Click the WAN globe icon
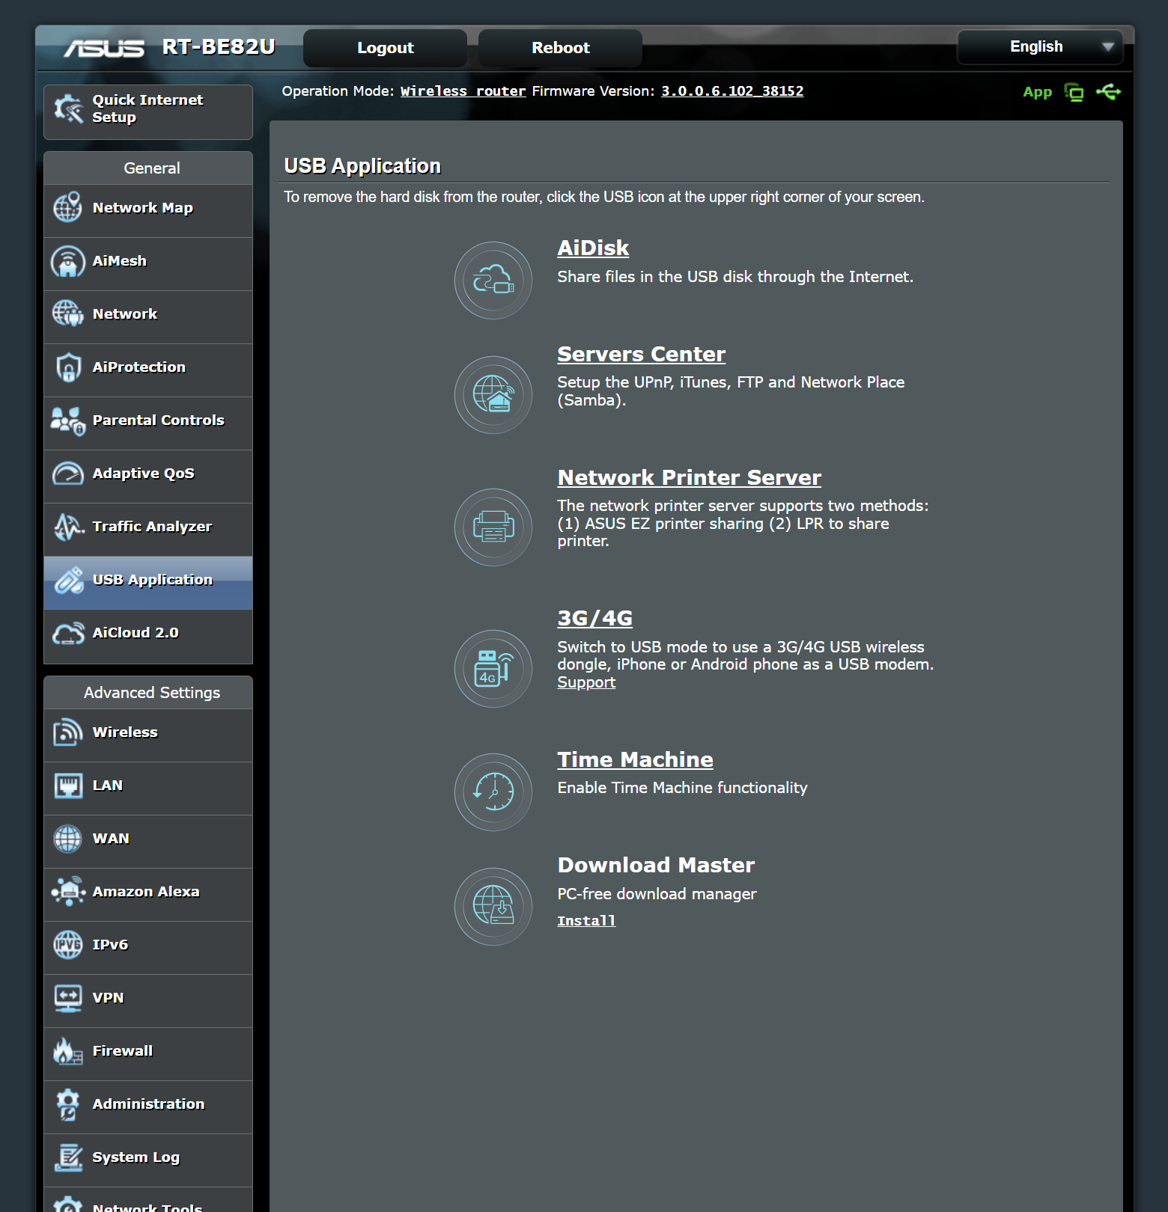Image resolution: width=1168 pixels, height=1212 pixels. pyautogui.click(x=68, y=839)
